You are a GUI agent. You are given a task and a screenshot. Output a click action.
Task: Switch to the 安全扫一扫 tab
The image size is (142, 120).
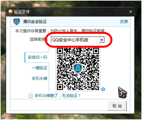[37, 57]
